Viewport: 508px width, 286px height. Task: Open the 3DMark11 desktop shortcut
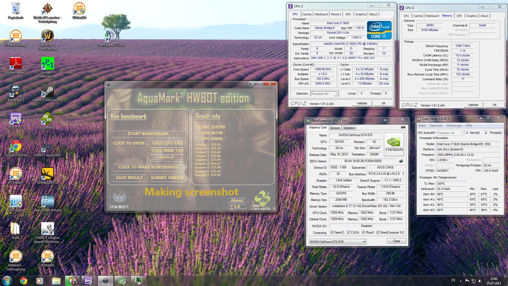[x=16, y=261]
